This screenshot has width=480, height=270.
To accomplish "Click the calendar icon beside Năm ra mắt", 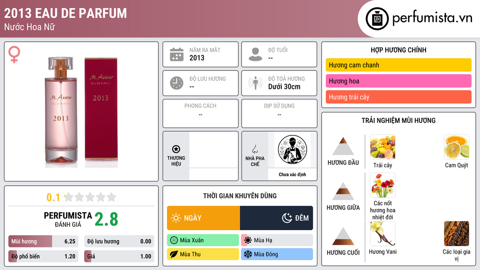I will click(177, 54).
